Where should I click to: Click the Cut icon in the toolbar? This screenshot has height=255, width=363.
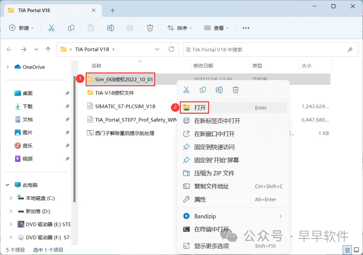pyautogui.click(x=51, y=28)
